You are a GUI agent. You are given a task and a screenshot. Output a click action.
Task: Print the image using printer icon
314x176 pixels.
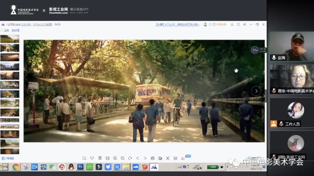click(153, 158)
